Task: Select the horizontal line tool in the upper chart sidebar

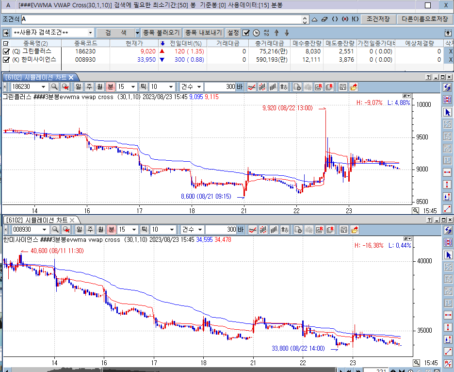Action: point(447,172)
